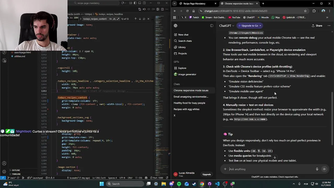Open the image generator GPT
Image resolution: width=334 pixels, height=188 pixels.
tap(185, 74)
